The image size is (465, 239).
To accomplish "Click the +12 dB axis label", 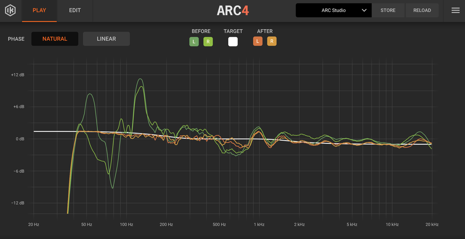I will click(x=18, y=75).
